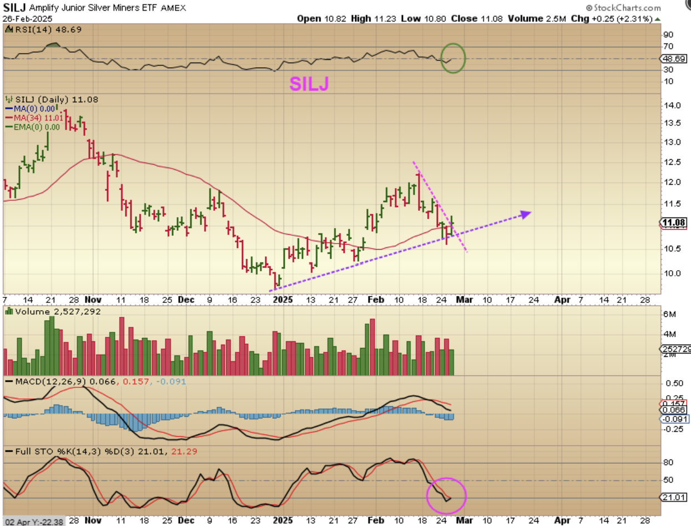Click the Open 10.82 value
Screen dimensions: 691x526
point(321,18)
